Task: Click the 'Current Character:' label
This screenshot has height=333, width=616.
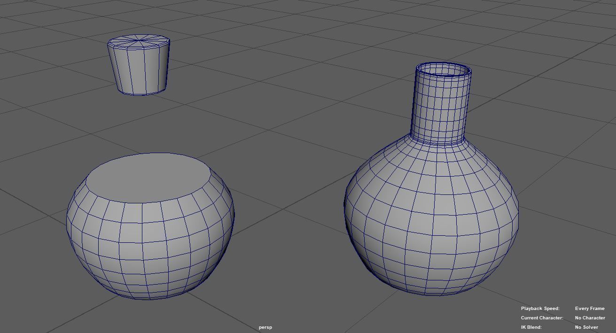Action: (542, 318)
